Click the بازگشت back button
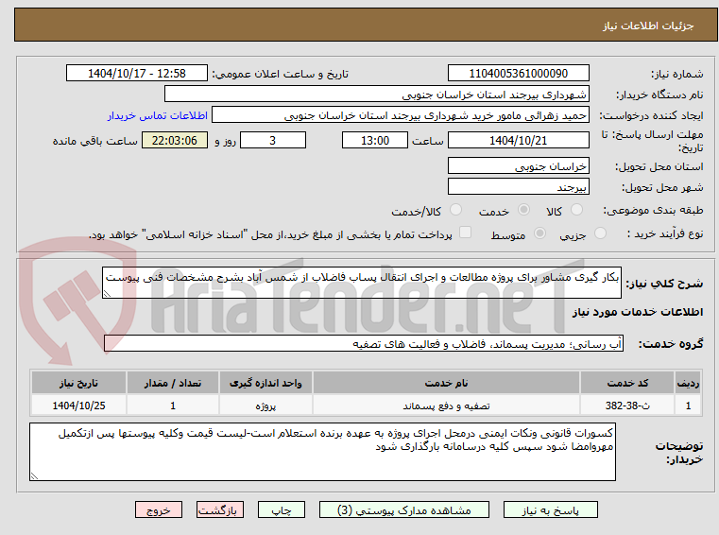This screenshot has width=719, height=535. click(x=219, y=509)
